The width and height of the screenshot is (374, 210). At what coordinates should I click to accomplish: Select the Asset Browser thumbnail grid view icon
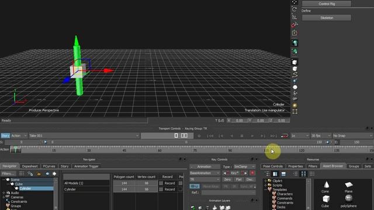303,174
